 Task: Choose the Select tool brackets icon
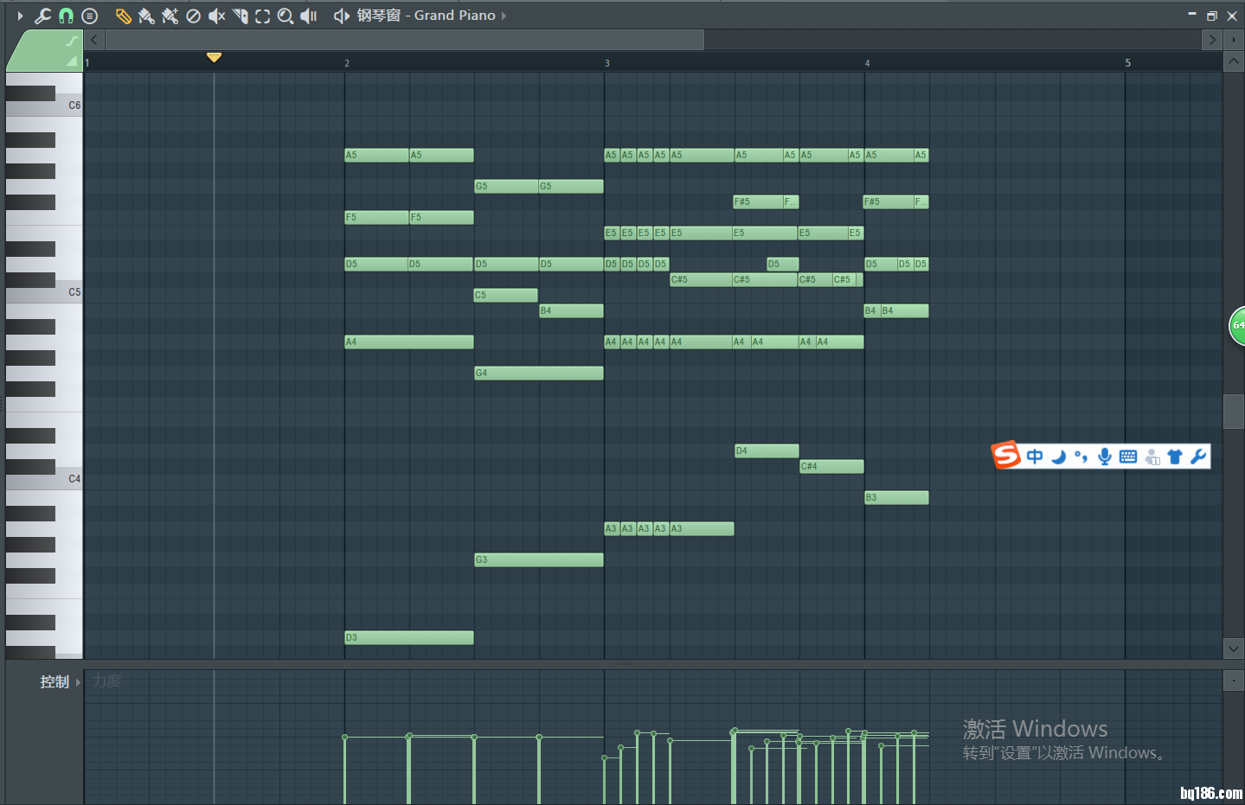(262, 16)
